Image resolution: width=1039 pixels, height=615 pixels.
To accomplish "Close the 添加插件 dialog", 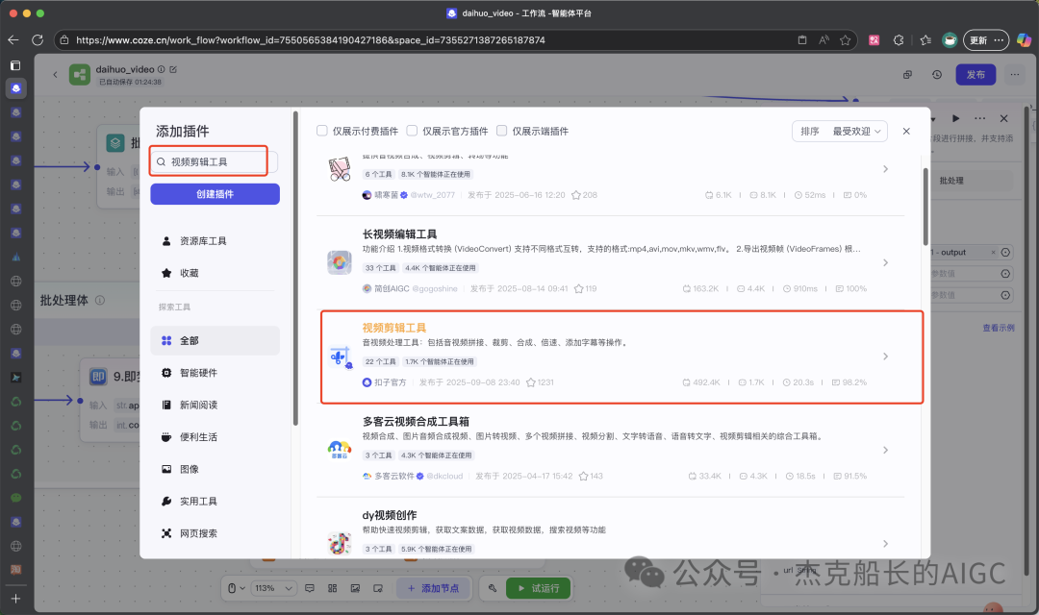I will point(906,131).
